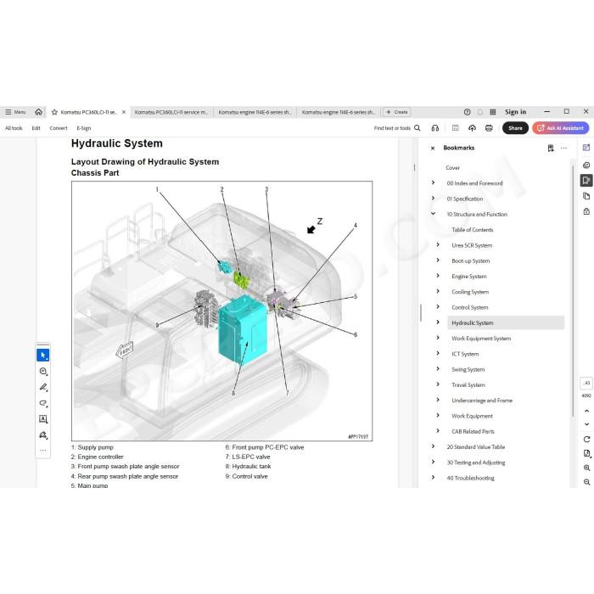Open the page display options icon
The width and height of the screenshot is (594, 594).
(587, 453)
